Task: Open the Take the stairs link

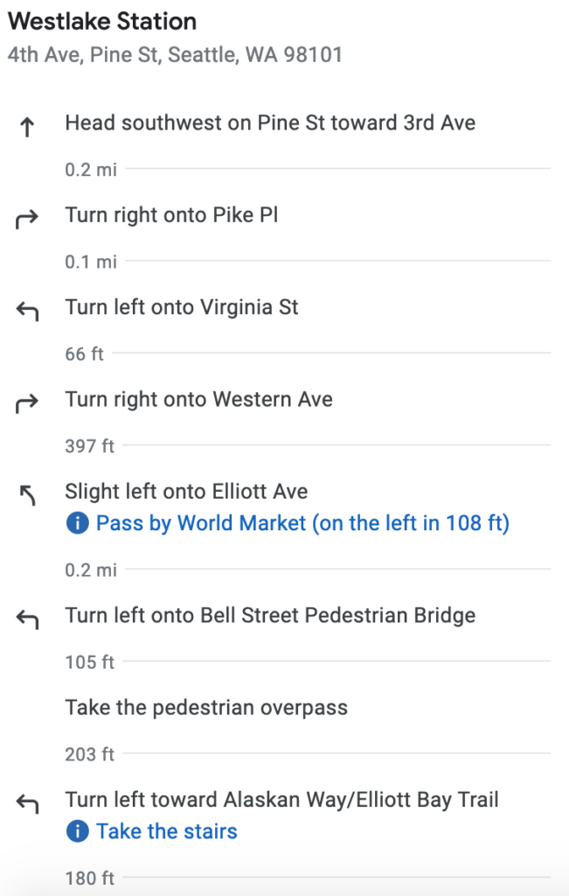Action: (x=166, y=831)
